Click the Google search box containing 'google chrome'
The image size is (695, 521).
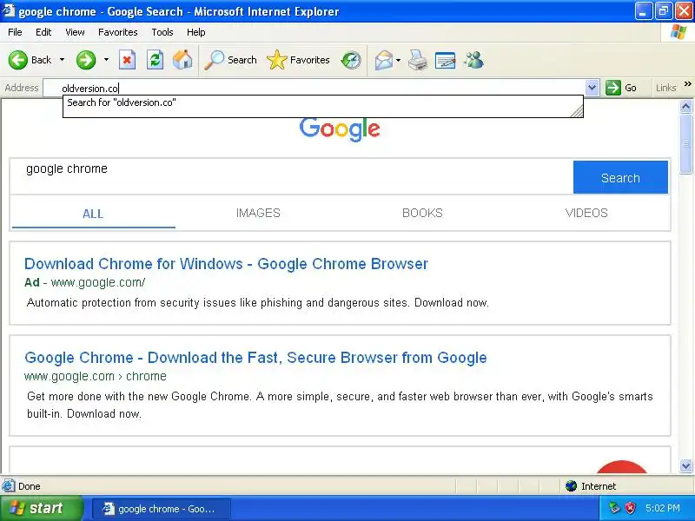coord(292,176)
